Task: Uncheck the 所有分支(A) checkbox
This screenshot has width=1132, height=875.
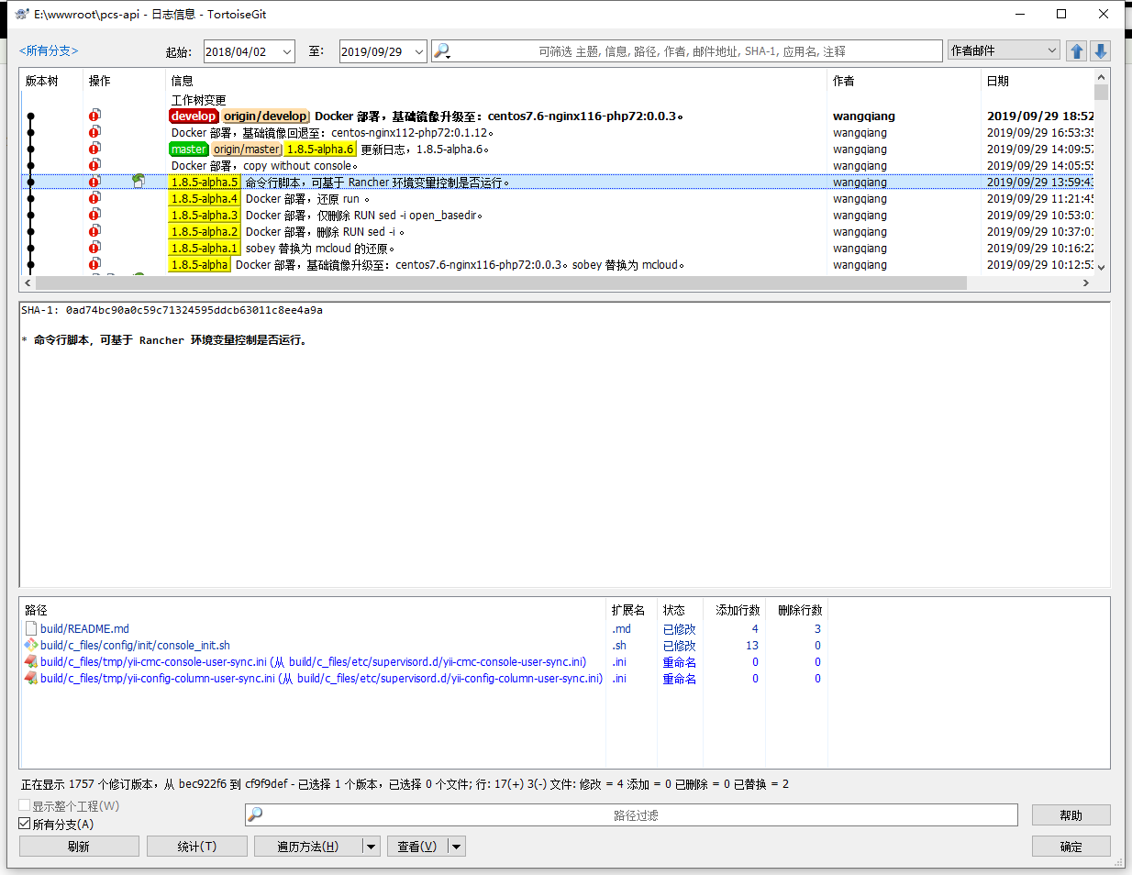Action: click(x=25, y=824)
